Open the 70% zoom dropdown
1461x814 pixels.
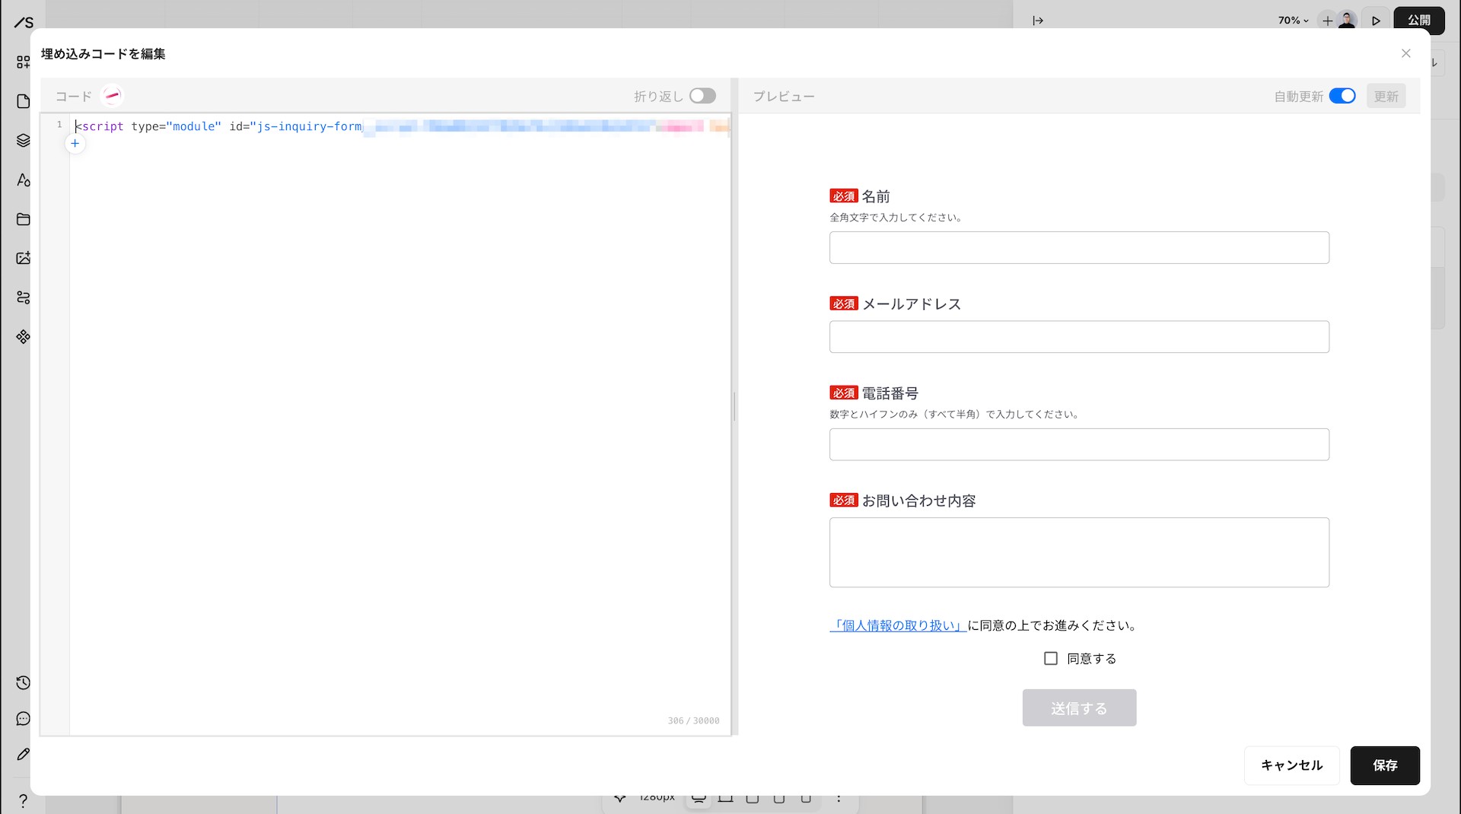pos(1293,21)
